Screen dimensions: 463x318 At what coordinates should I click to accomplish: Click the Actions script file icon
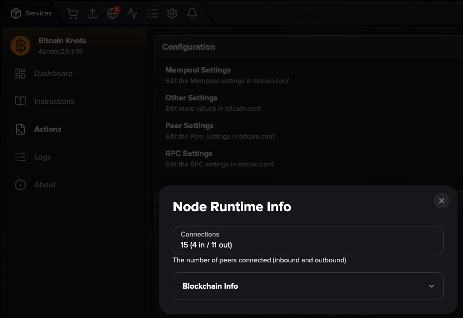pos(20,129)
